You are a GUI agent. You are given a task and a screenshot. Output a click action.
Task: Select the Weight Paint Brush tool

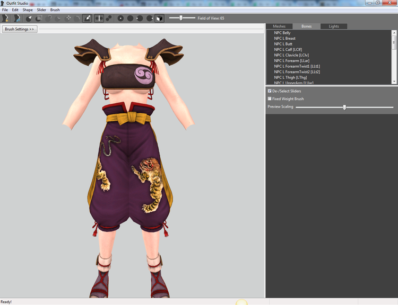pyautogui.click(x=87, y=18)
